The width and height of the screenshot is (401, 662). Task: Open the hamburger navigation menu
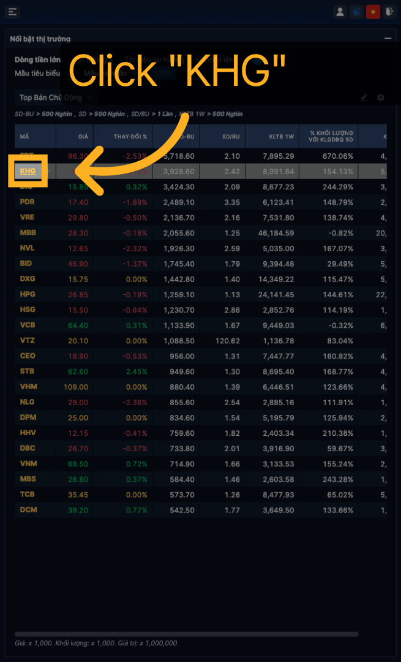point(13,12)
